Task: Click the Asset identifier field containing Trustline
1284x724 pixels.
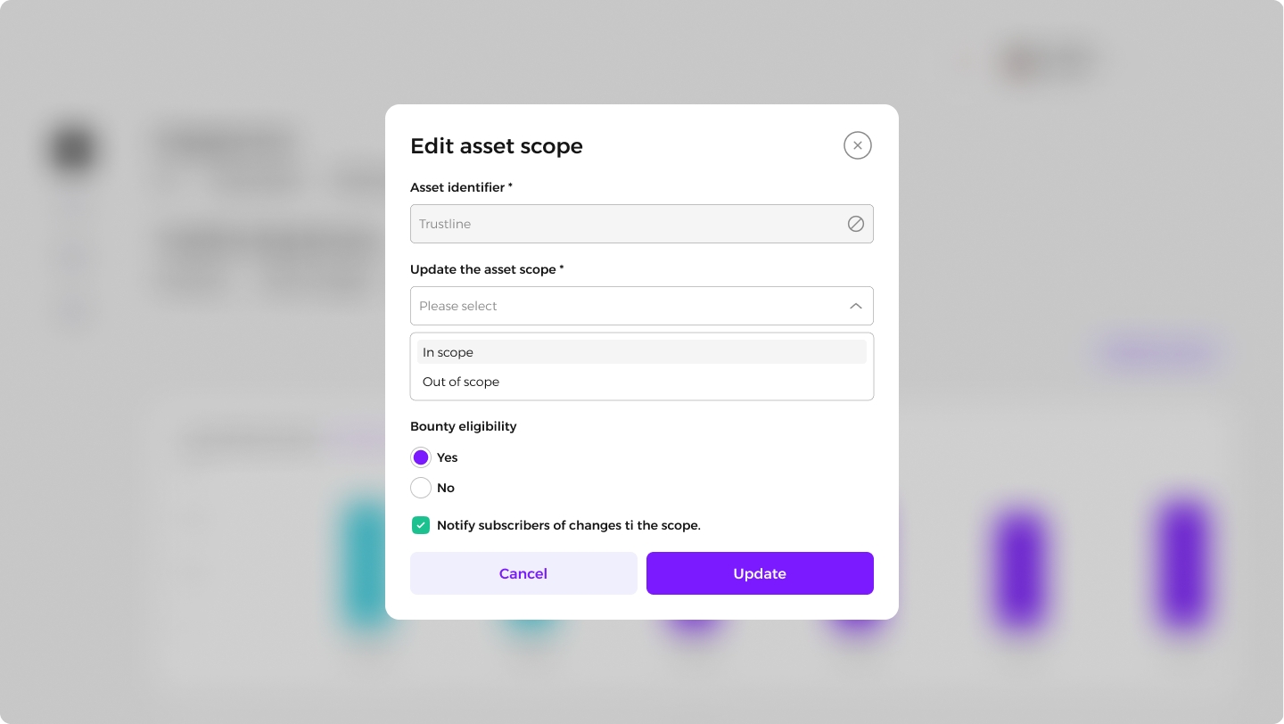Action: click(x=642, y=224)
